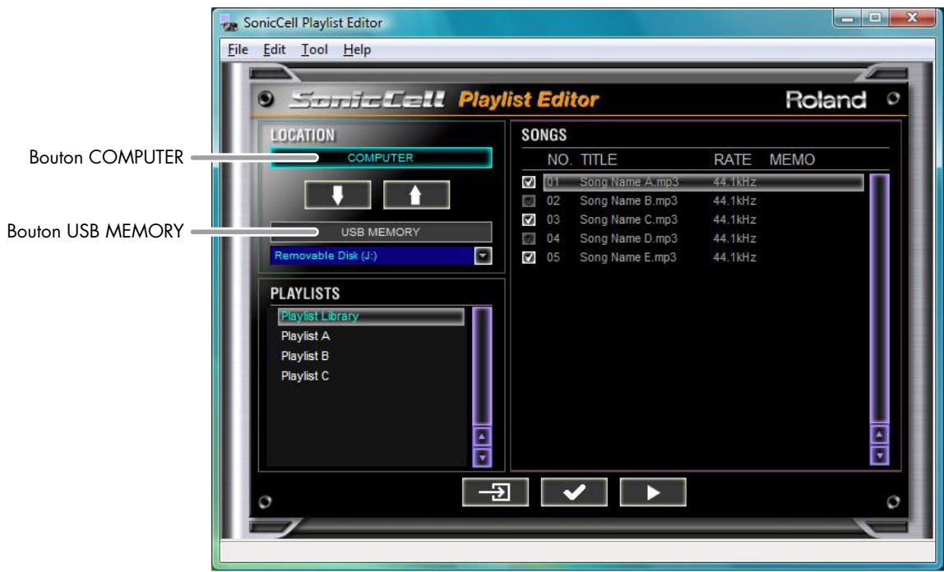Select the Song Name A.mp3 row
Screen dimensions: 944x572
pyautogui.click(x=703, y=182)
